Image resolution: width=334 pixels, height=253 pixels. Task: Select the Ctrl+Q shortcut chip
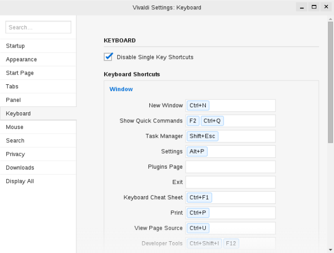tap(212, 121)
